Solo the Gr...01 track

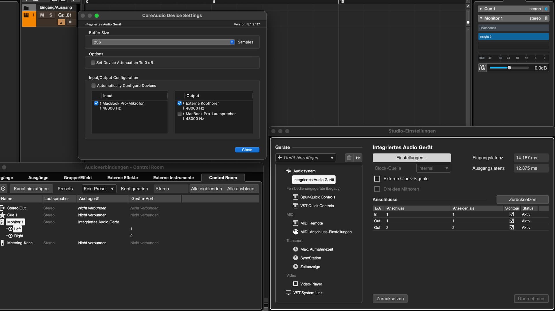(x=51, y=15)
